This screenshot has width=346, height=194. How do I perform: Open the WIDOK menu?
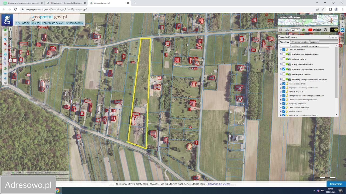point(26,23)
